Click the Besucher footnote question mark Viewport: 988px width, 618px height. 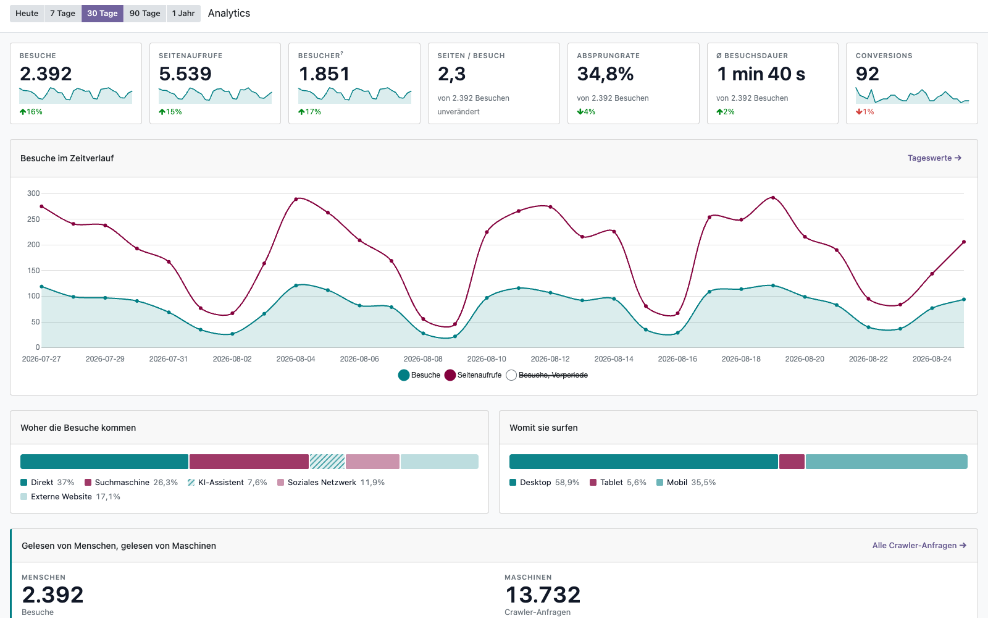point(342,54)
